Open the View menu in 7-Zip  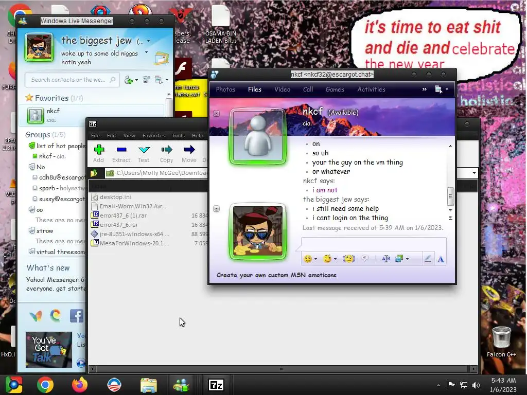(129, 135)
